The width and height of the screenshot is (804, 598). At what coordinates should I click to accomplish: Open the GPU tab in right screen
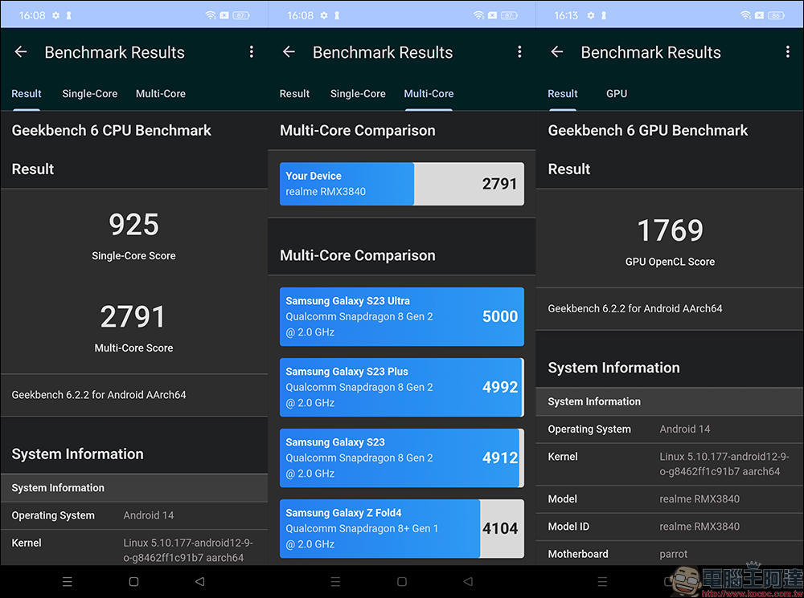pyautogui.click(x=617, y=94)
